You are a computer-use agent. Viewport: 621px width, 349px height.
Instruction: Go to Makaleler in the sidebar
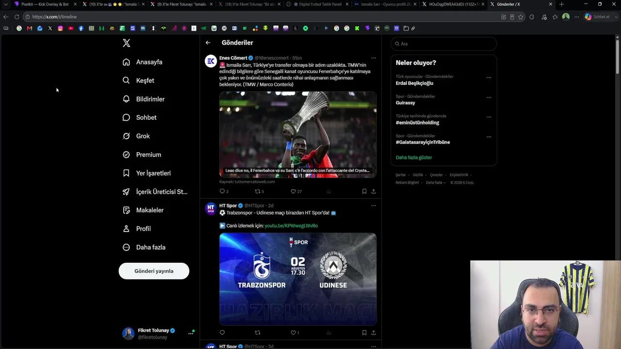click(x=144, y=210)
